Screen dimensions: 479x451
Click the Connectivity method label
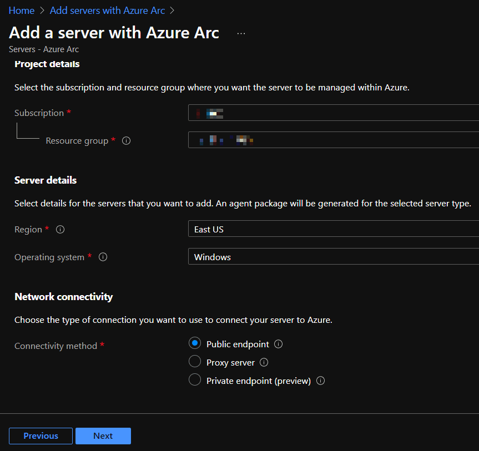(x=56, y=346)
